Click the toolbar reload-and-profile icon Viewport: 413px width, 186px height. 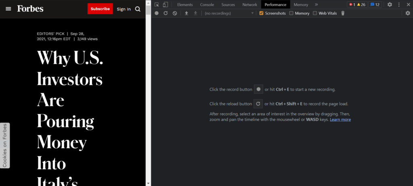click(166, 13)
